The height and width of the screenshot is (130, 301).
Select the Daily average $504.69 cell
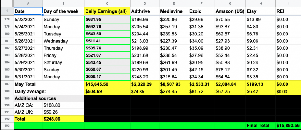[107, 91]
